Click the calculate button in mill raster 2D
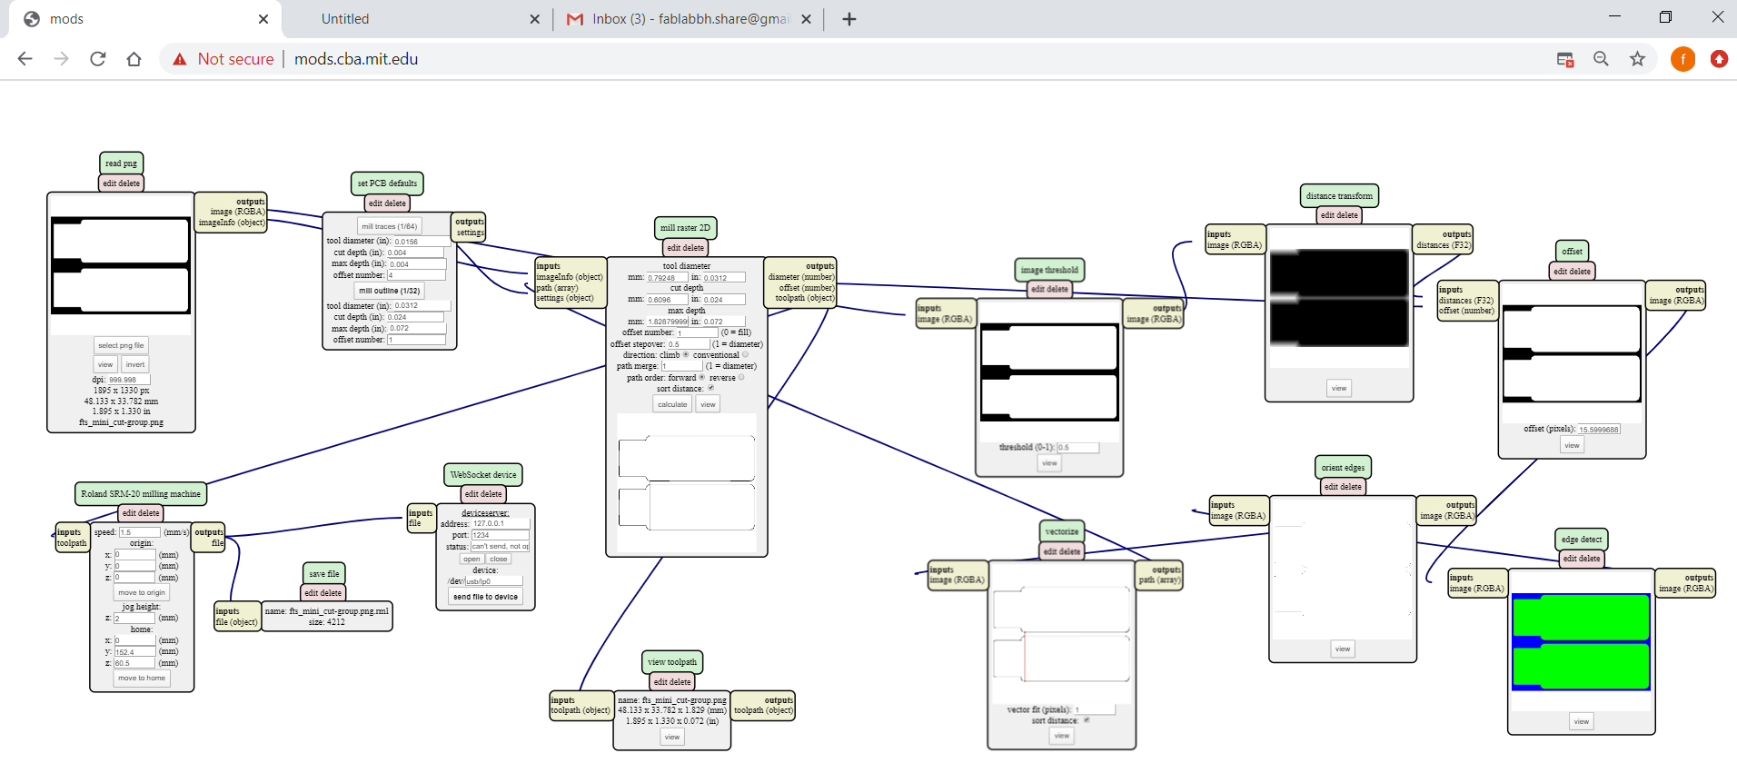 (672, 404)
